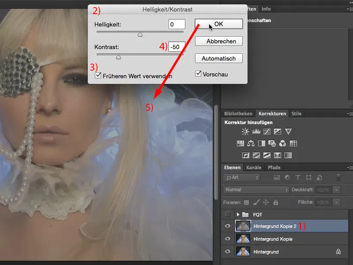Open the Pfade tab
353x265 pixels.
pos(274,167)
